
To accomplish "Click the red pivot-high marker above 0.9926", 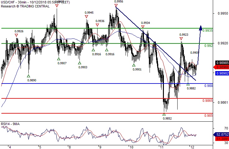I will click(16, 35).
